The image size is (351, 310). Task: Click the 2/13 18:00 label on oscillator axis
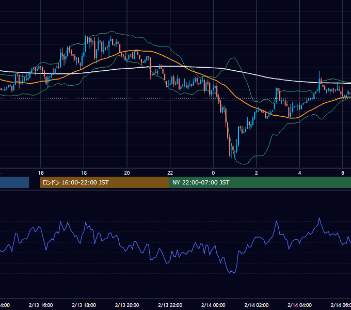click(84, 305)
